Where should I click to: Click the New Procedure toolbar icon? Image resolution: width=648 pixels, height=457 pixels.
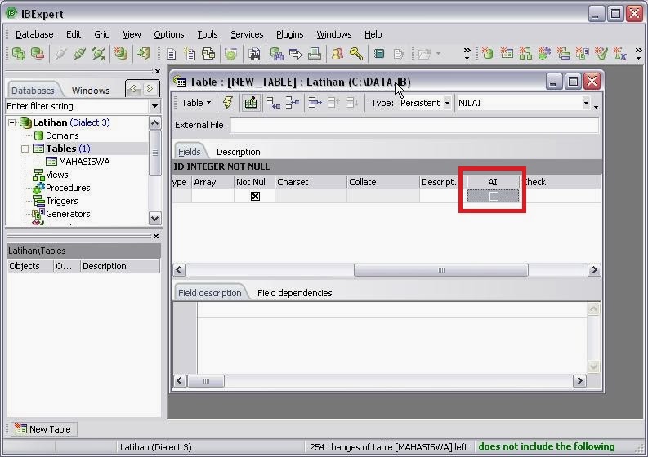click(x=544, y=53)
